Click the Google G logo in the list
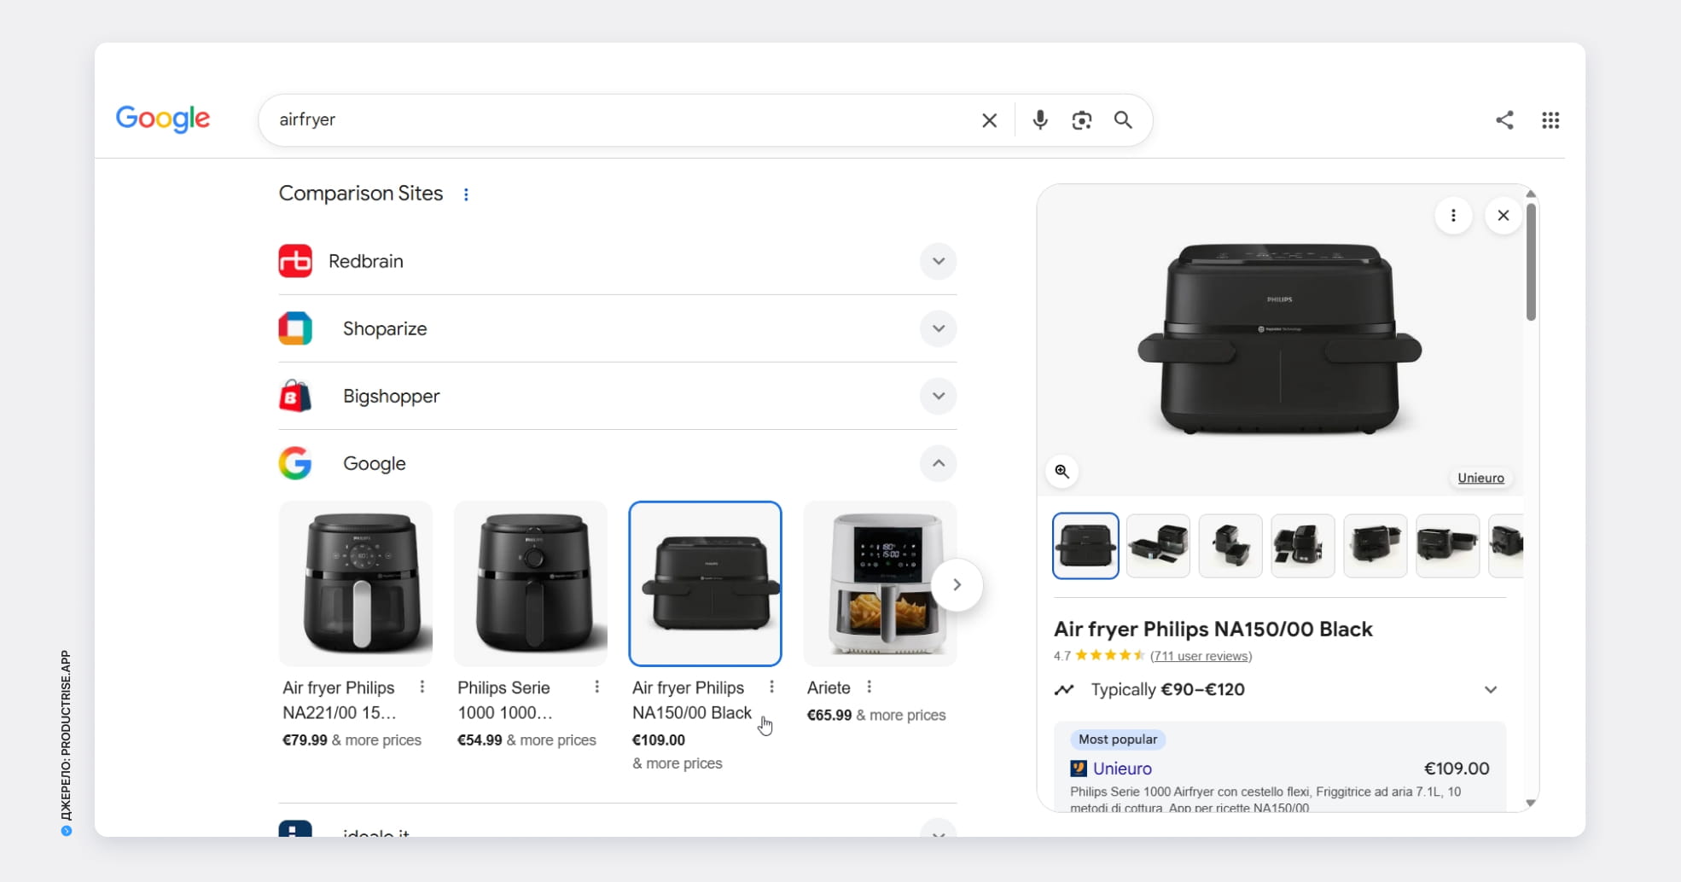 [x=295, y=463]
